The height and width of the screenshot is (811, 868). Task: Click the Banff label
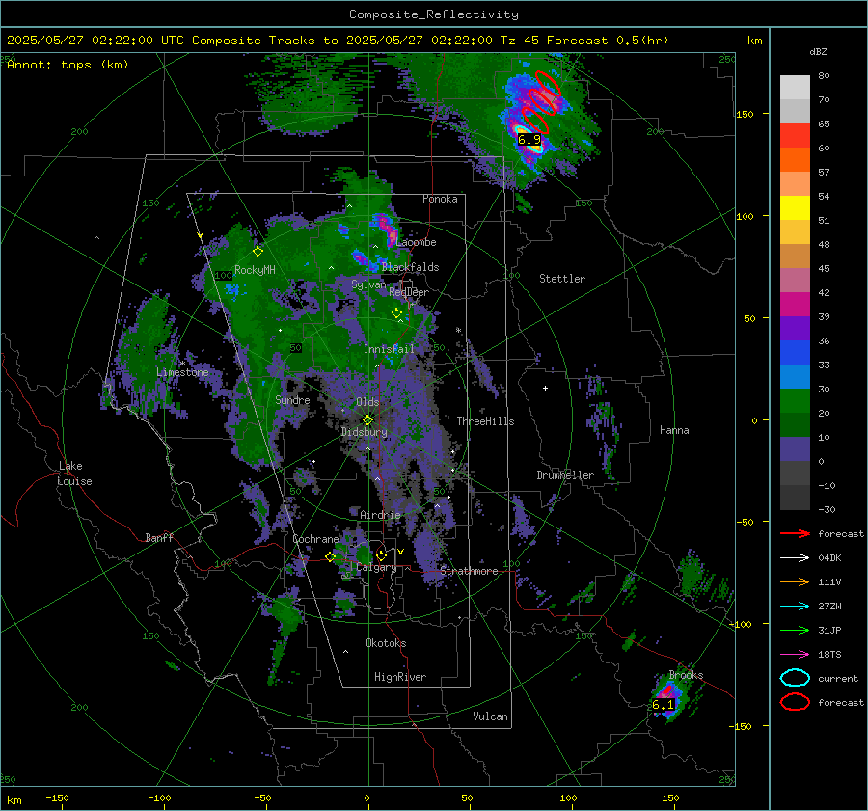(159, 537)
